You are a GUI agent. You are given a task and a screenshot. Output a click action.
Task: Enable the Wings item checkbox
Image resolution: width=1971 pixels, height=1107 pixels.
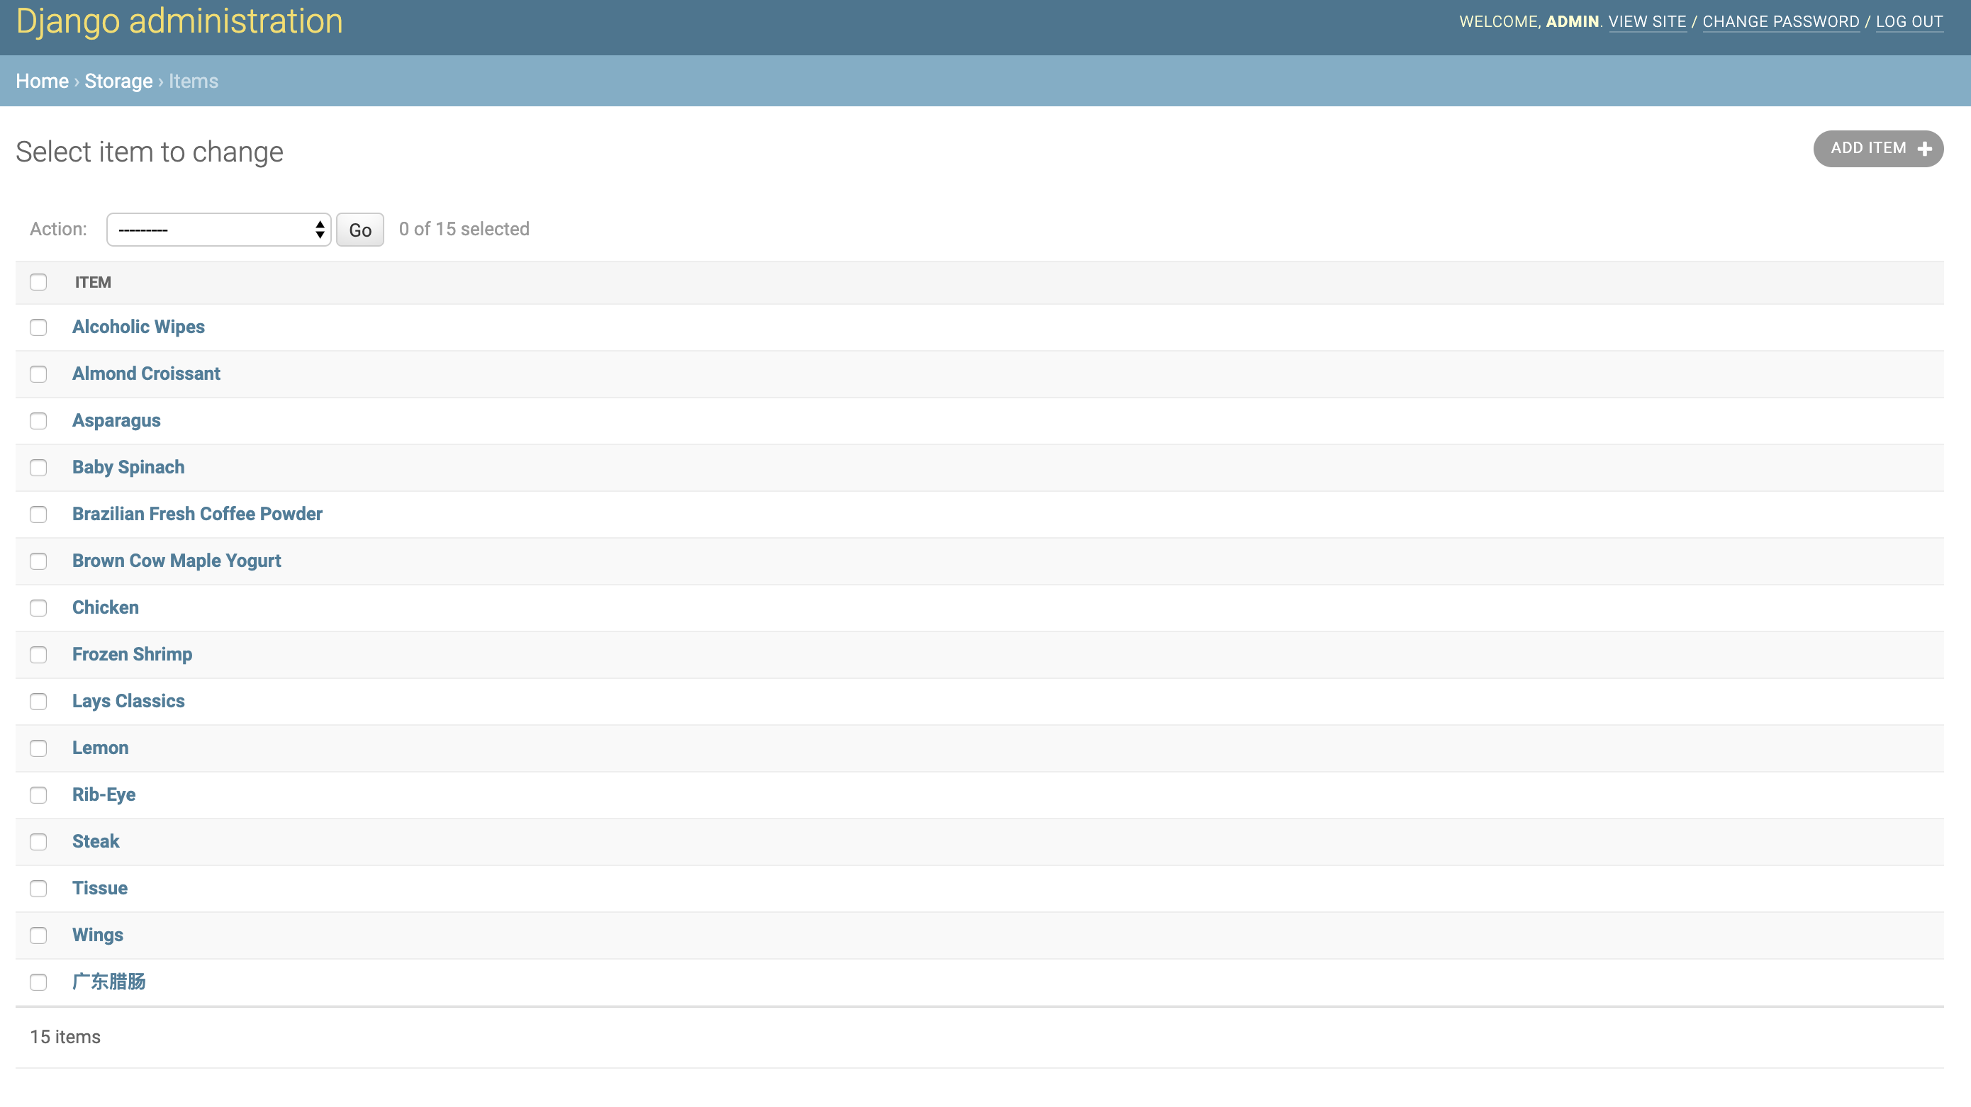pos(38,935)
